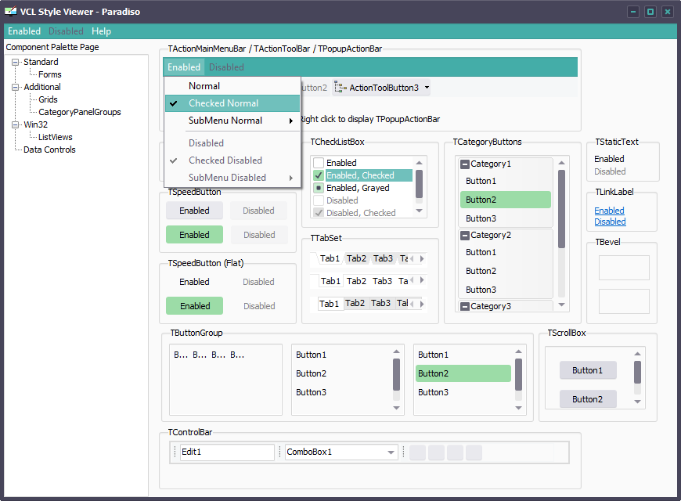
Task: Open the Help menu
Action: (x=101, y=31)
